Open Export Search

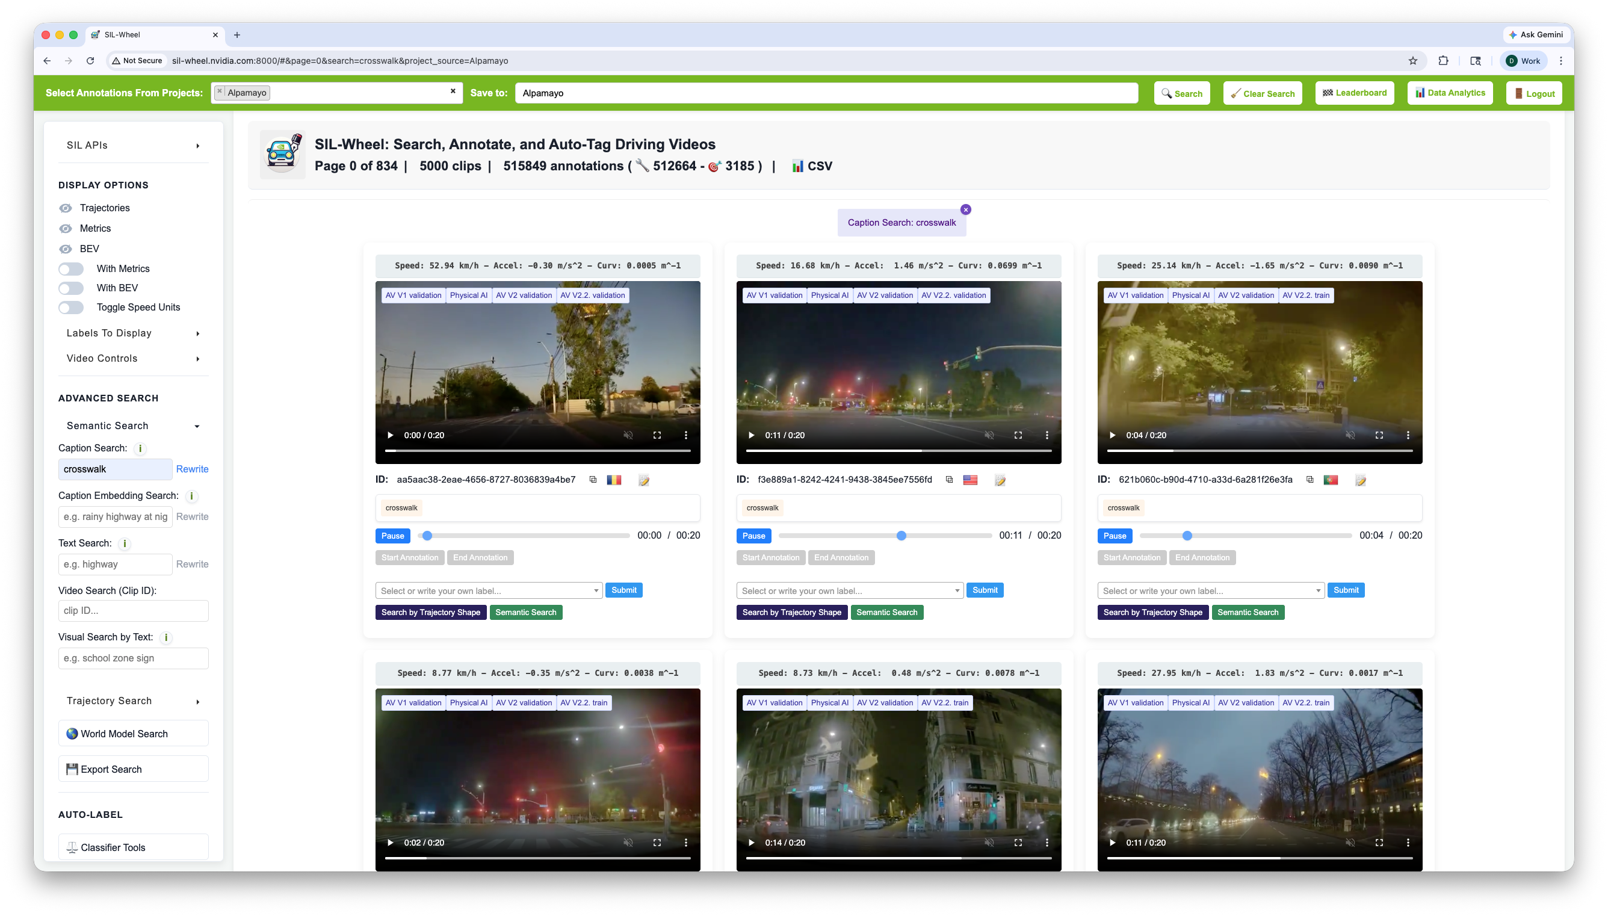pyautogui.click(x=134, y=770)
